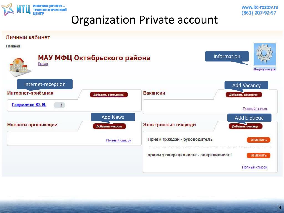This screenshot has height=213, width=284.
Task: Open employee Гавриляко Ю. В. link
Action: point(29,105)
